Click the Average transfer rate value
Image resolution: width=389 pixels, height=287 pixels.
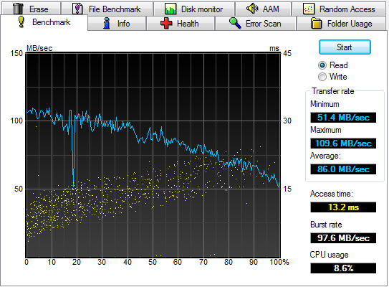(343, 169)
